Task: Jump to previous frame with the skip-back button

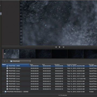Action: click(56, 47)
